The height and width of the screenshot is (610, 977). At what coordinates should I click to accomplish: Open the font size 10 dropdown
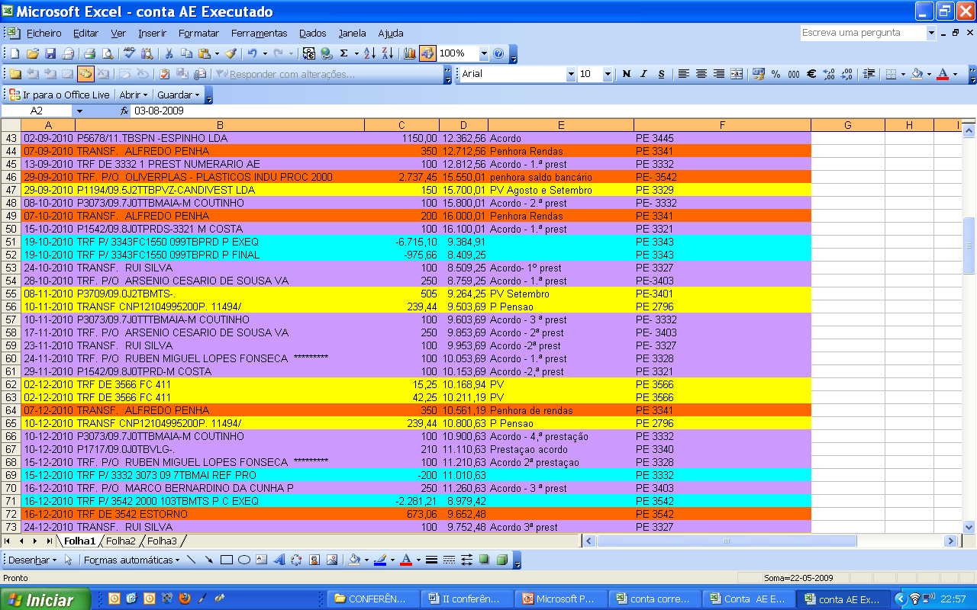[x=608, y=74]
